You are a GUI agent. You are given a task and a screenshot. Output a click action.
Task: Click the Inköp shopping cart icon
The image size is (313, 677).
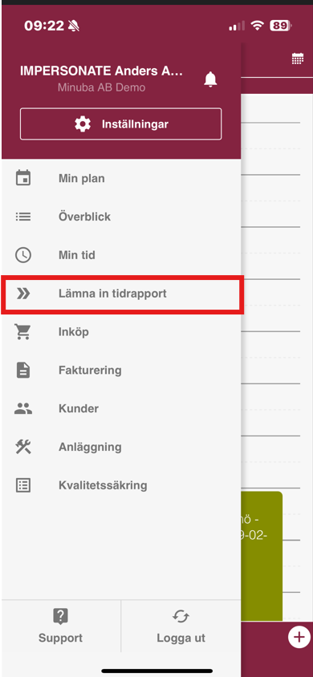point(23,331)
